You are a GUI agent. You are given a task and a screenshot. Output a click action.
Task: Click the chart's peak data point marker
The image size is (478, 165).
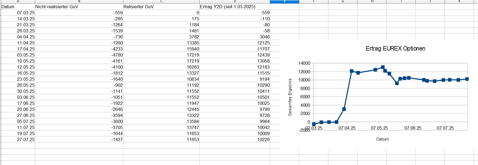[383, 67]
